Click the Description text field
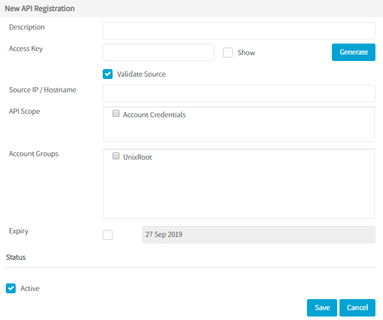The image size is (383, 320). (x=239, y=31)
